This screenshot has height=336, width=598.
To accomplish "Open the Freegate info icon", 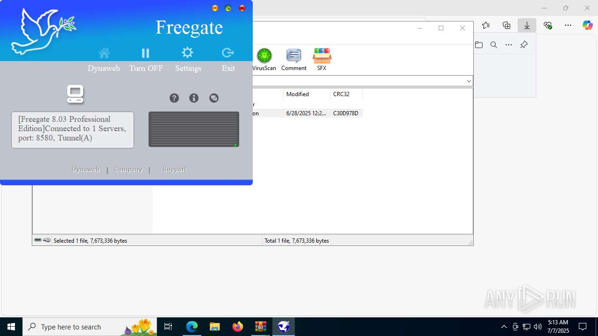I will pyautogui.click(x=194, y=98).
